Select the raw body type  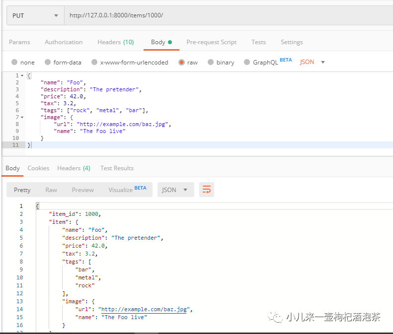[181, 62]
